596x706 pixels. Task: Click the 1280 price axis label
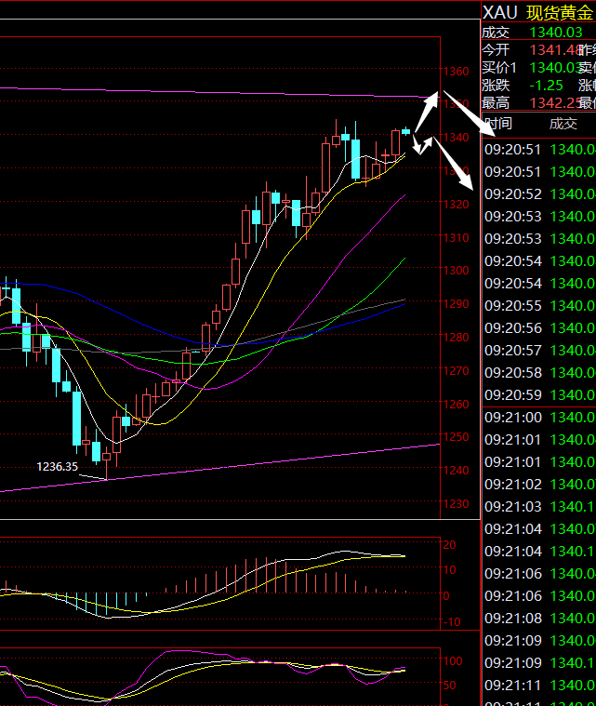tap(457, 338)
